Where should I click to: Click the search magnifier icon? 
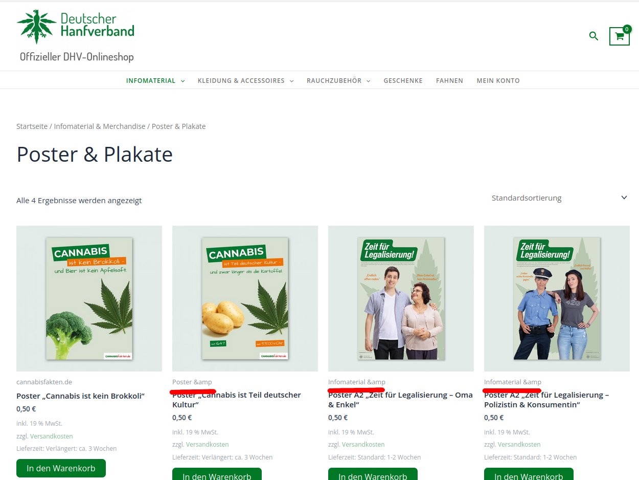point(594,36)
